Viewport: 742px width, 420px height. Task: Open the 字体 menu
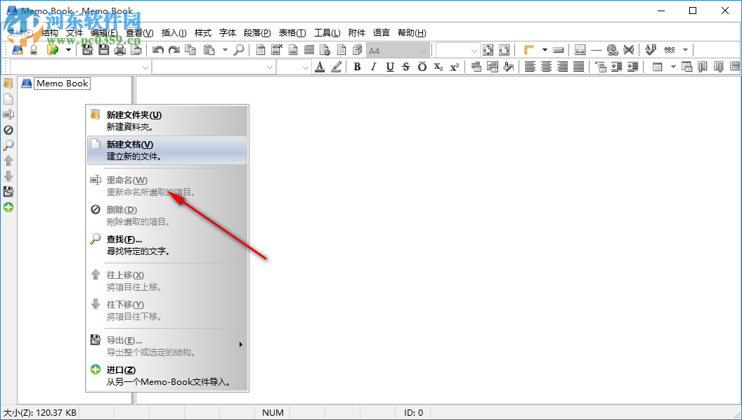pos(228,32)
